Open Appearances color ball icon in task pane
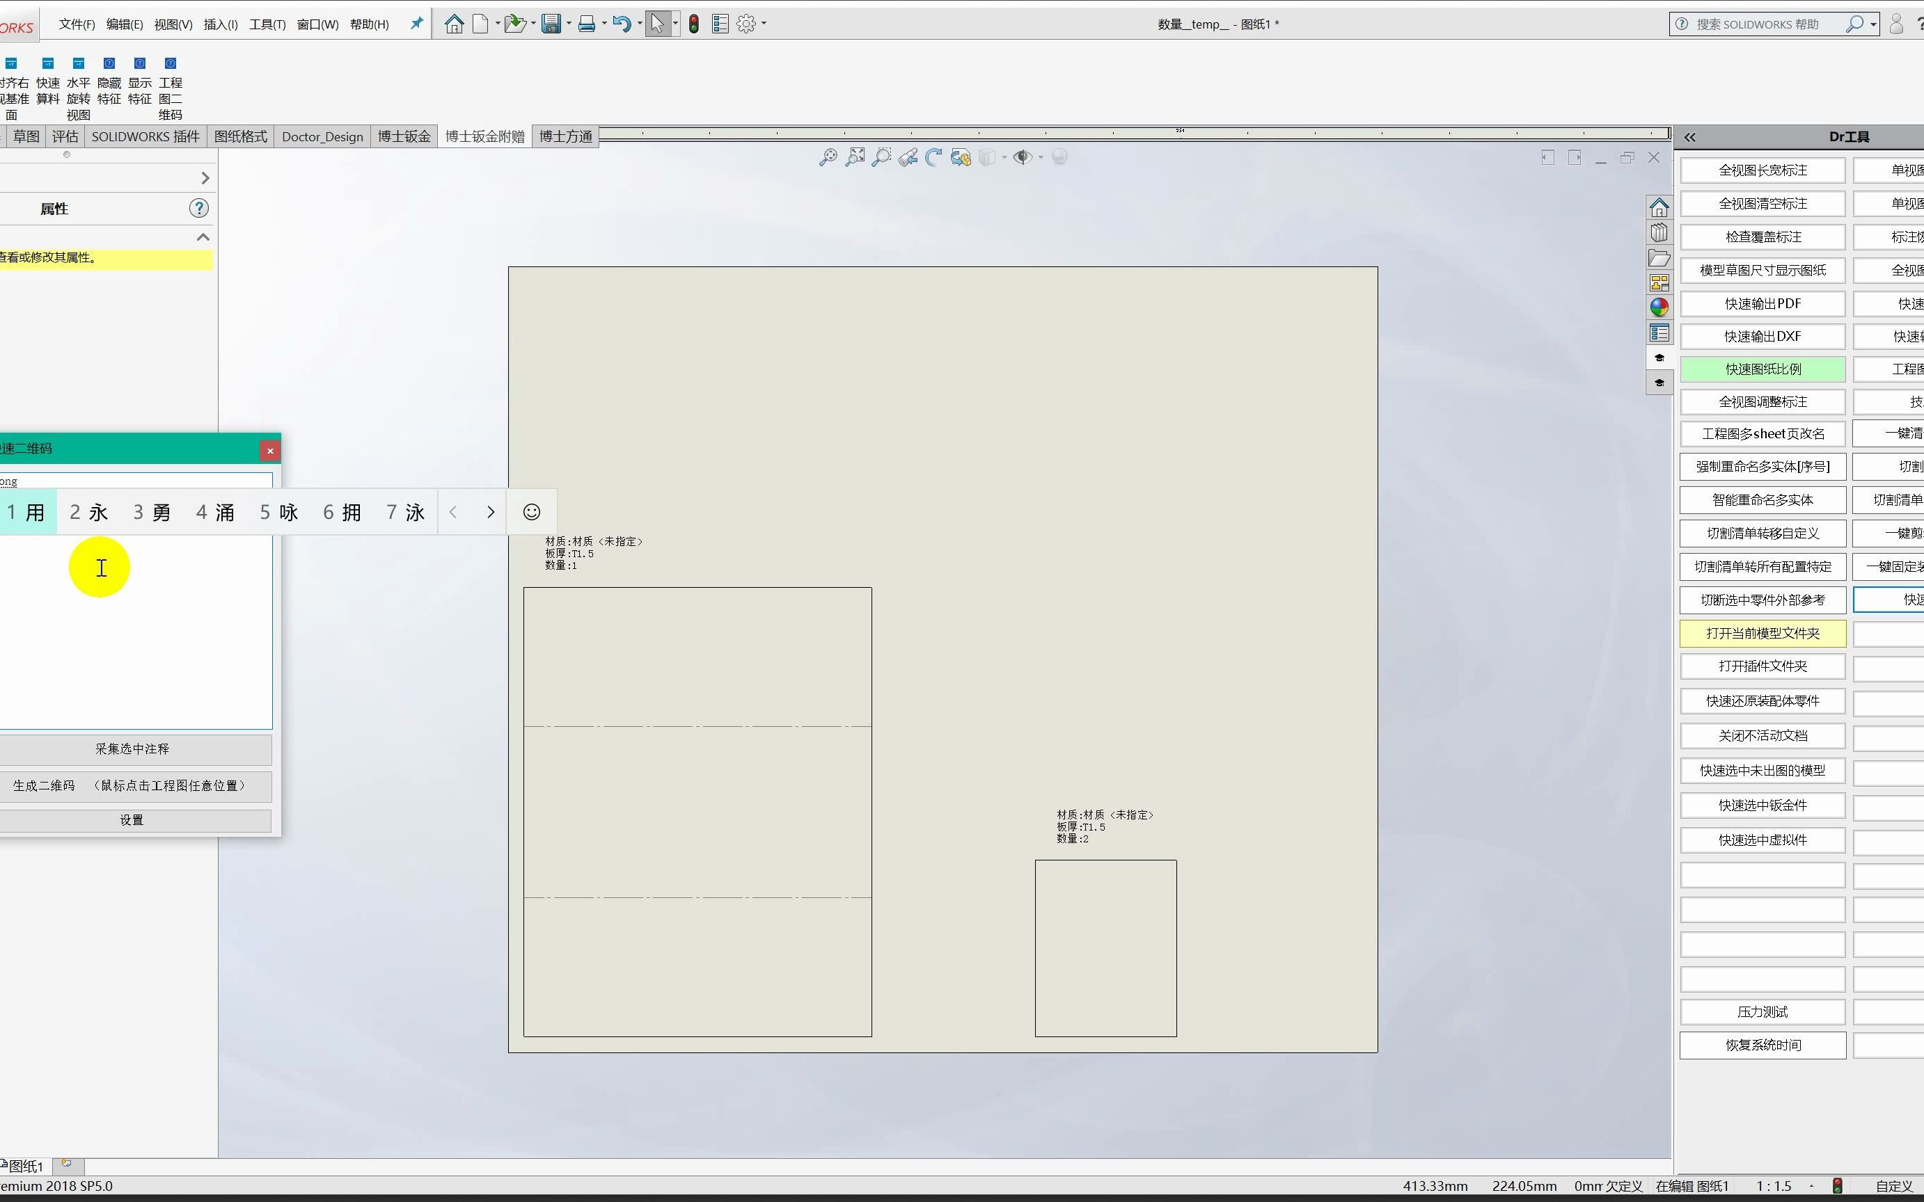This screenshot has width=1924, height=1202. coord(1659,307)
